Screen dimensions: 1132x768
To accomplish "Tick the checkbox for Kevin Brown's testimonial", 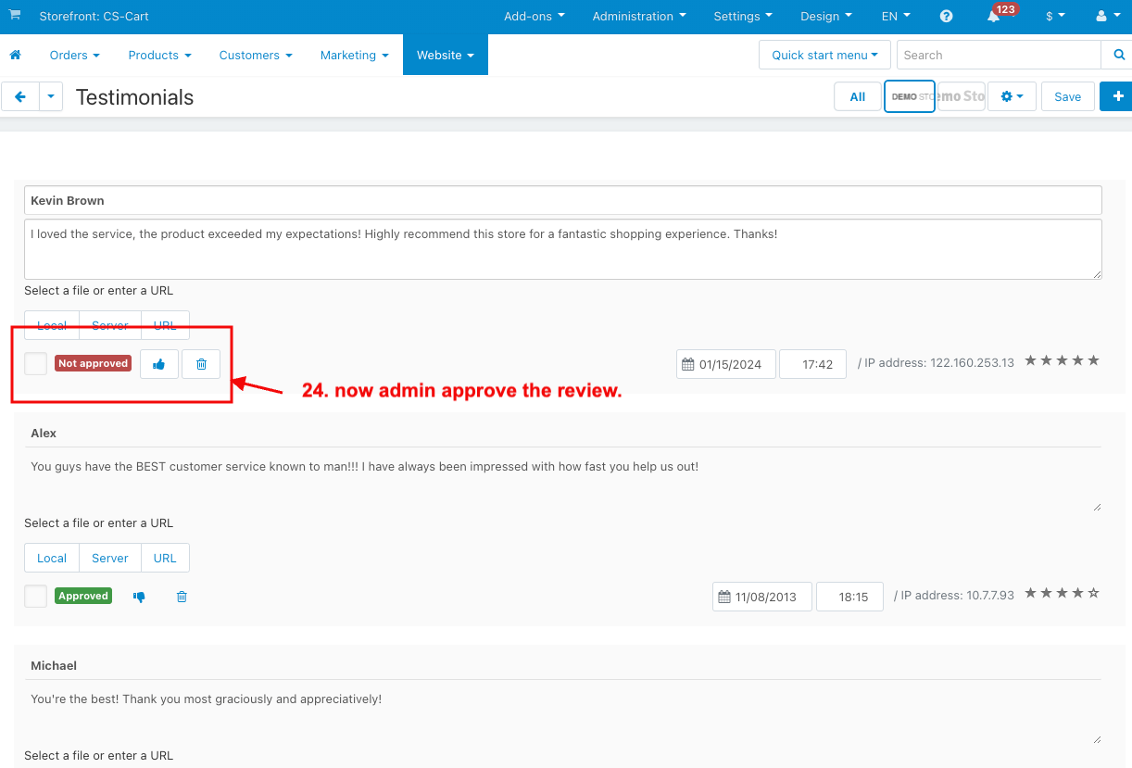I will click(35, 363).
